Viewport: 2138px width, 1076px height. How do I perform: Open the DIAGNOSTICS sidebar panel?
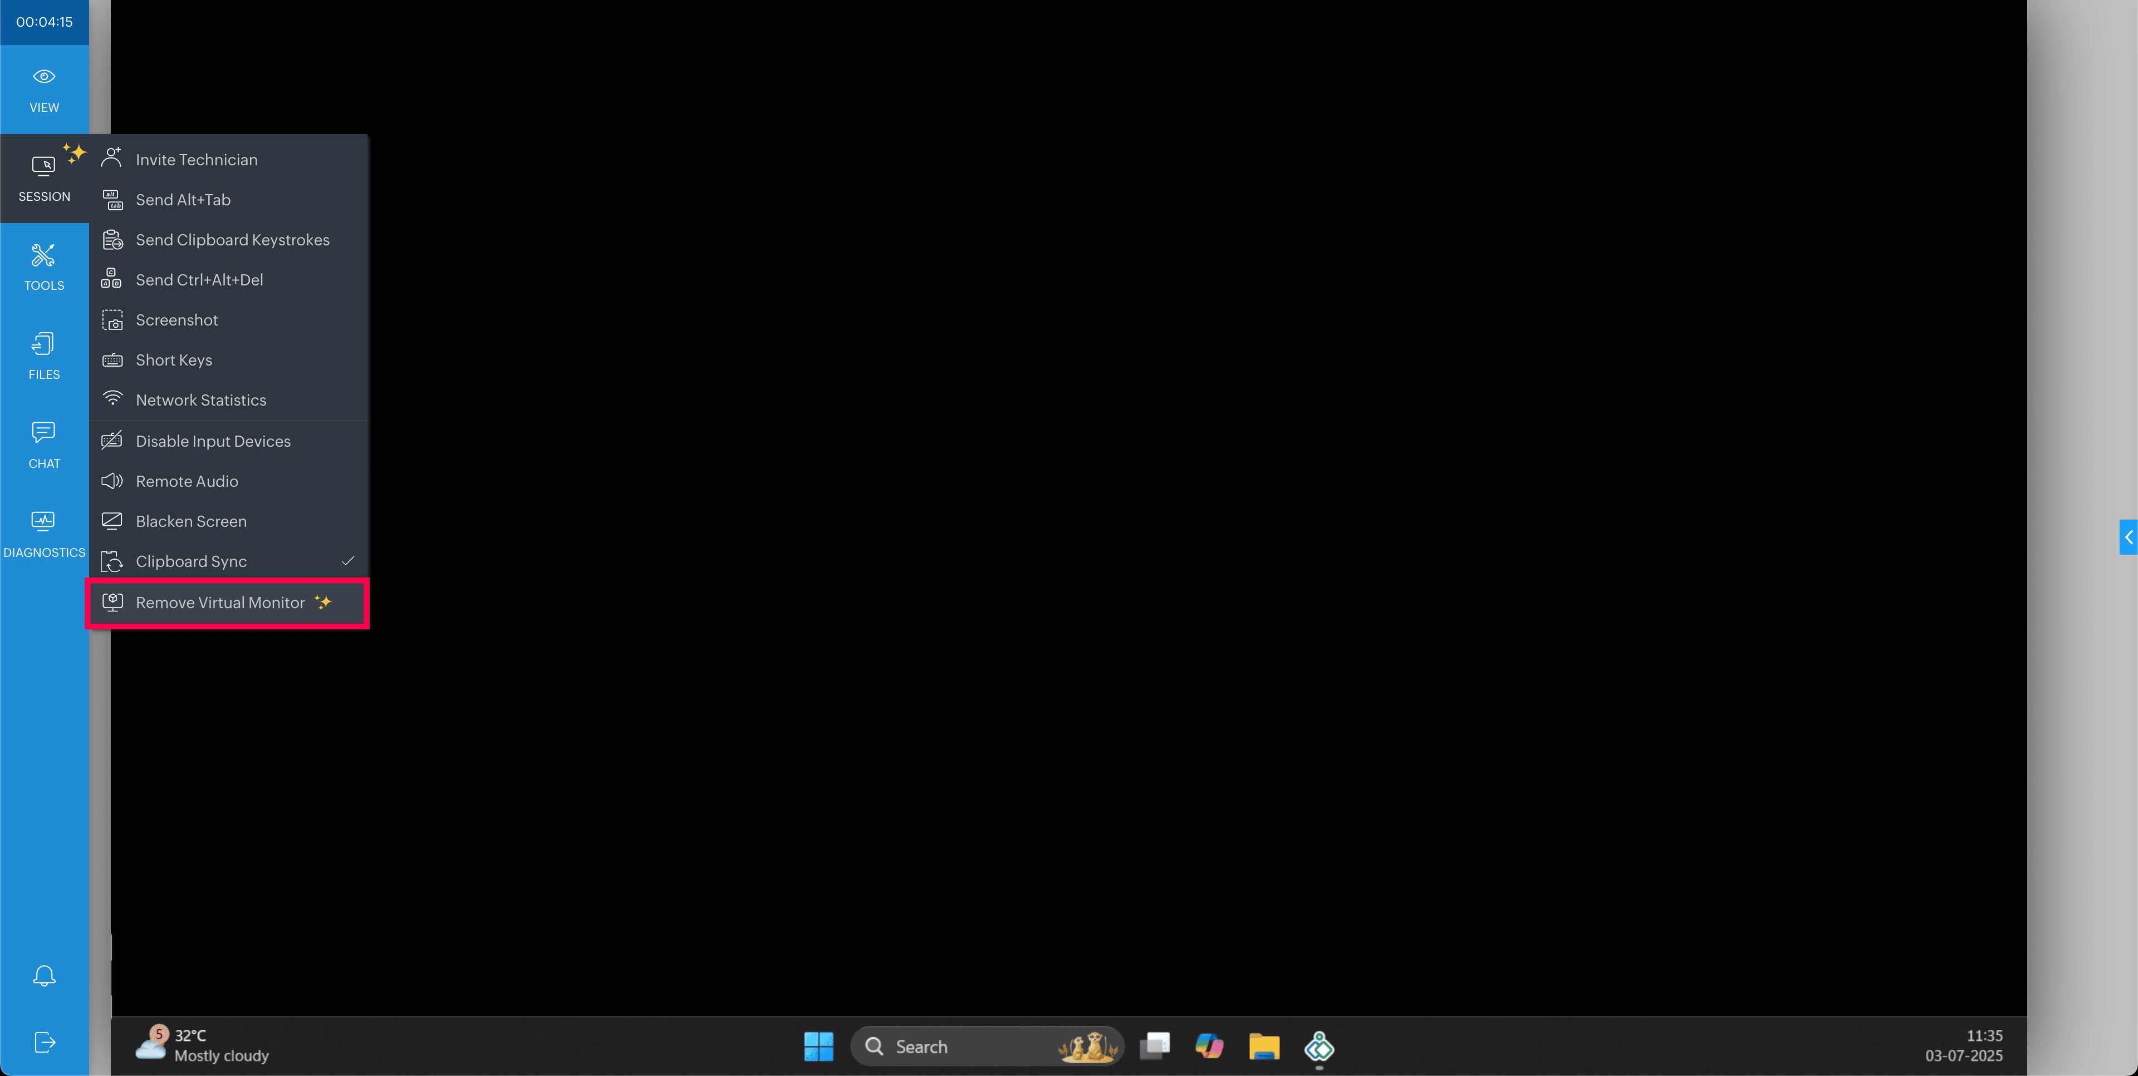click(44, 534)
